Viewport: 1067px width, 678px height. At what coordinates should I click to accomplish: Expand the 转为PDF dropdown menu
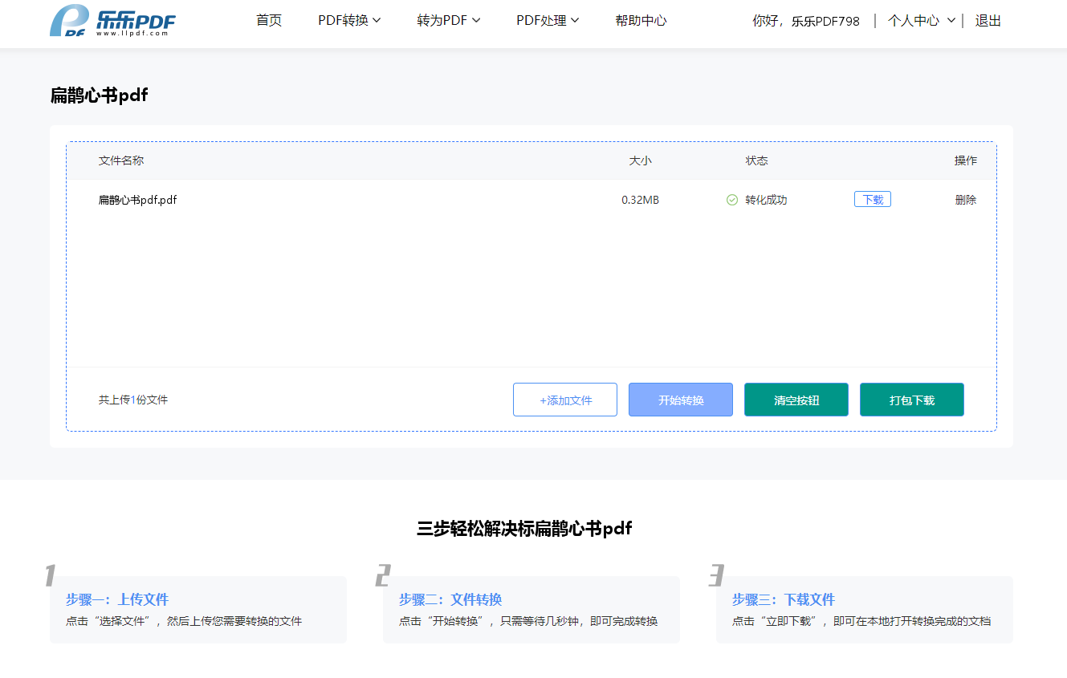click(x=449, y=21)
